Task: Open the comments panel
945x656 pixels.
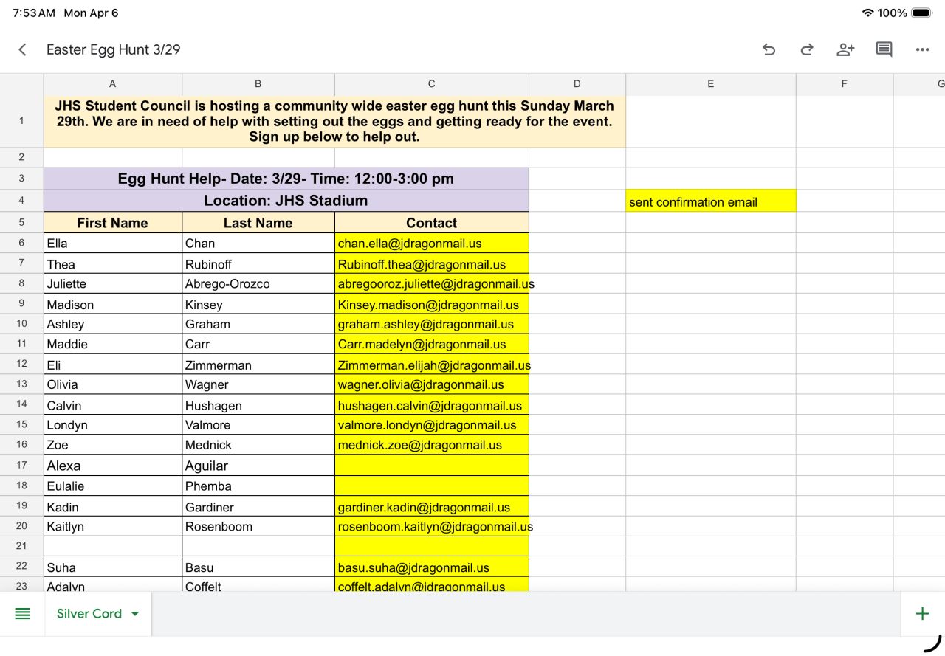Action: tap(884, 49)
